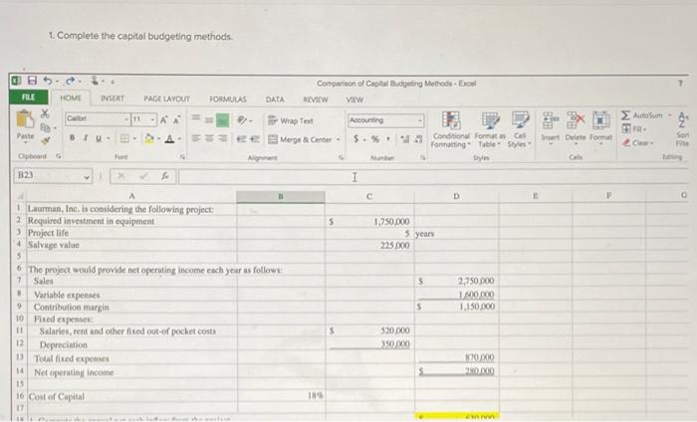The height and width of the screenshot is (422, 697).
Task: Switch to the INSERT tab
Action: pyautogui.click(x=112, y=99)
